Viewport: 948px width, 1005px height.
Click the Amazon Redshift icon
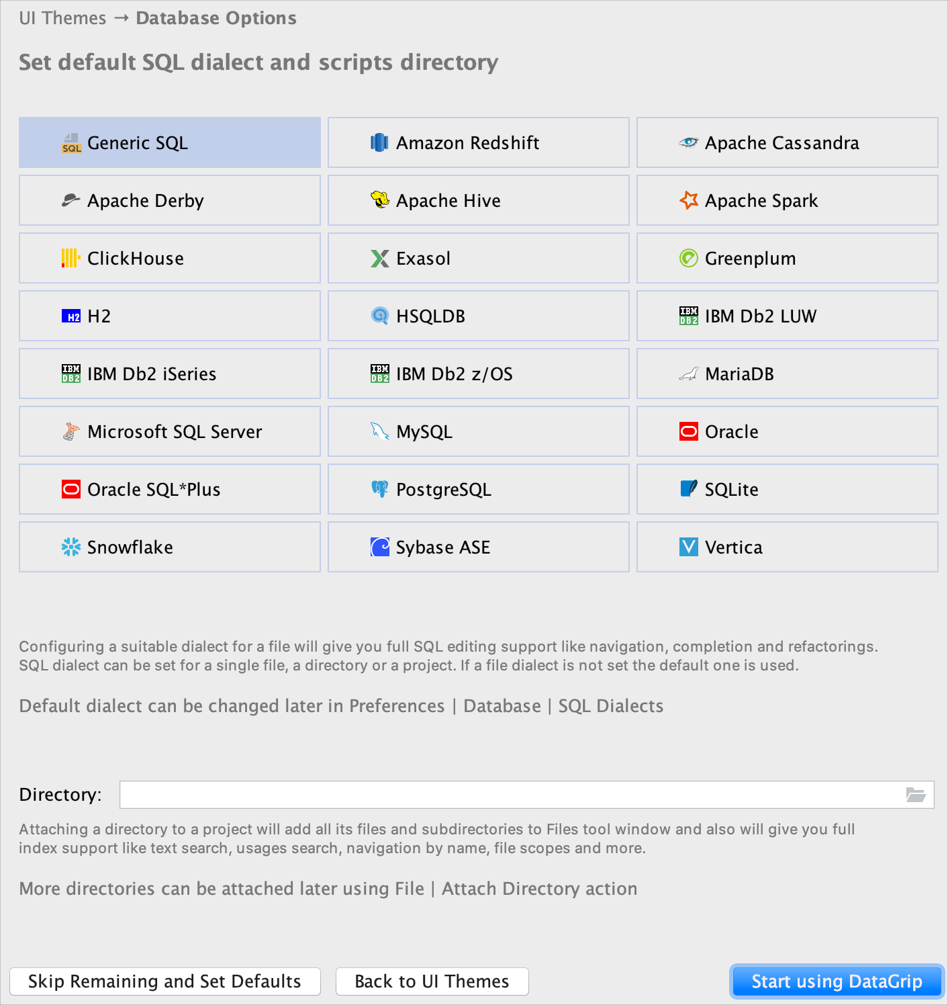click(x=380, y=142)
